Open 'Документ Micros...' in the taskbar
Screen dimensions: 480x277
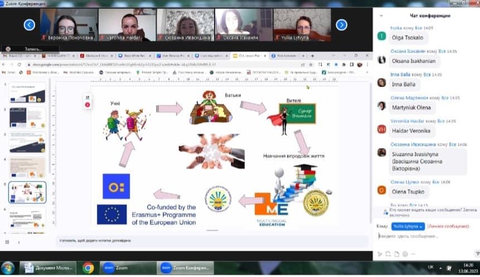(x=48, y=268)
